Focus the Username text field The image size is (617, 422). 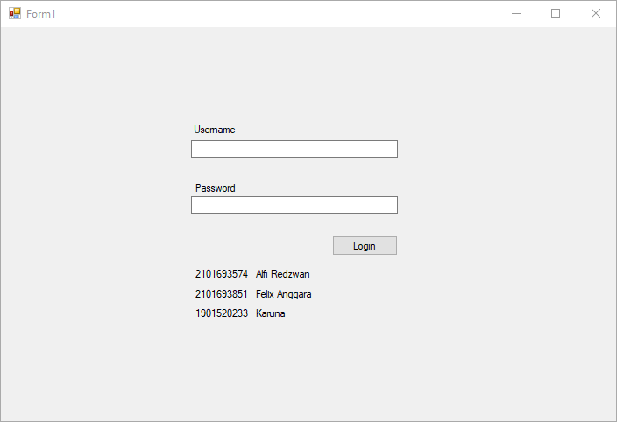[294, 149]
